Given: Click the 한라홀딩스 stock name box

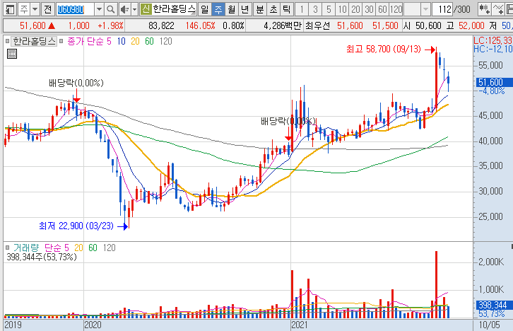Looking at the screenshot, I should click(x=174, y=9).
